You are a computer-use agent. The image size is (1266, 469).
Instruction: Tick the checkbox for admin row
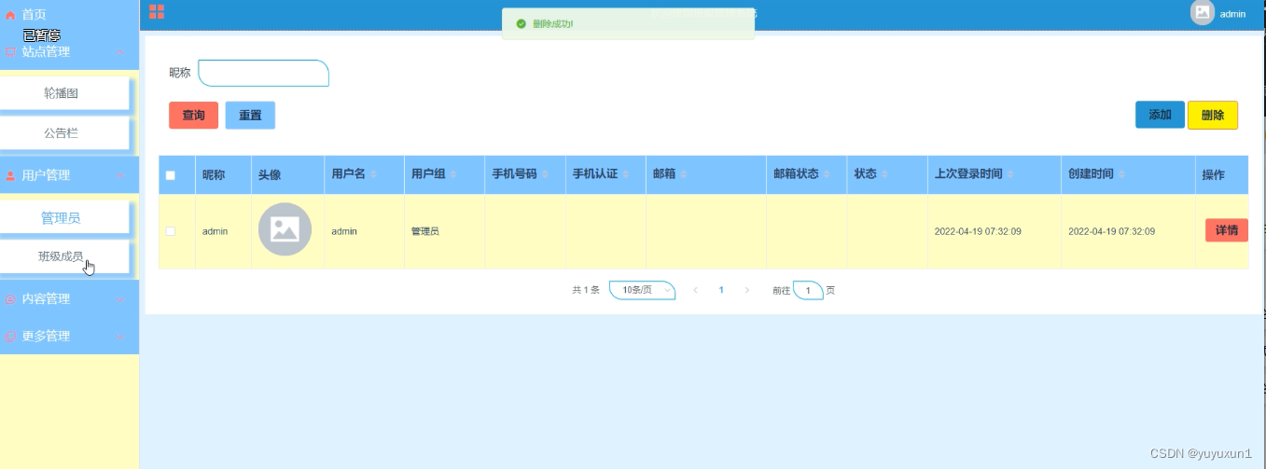click(171, 231)
